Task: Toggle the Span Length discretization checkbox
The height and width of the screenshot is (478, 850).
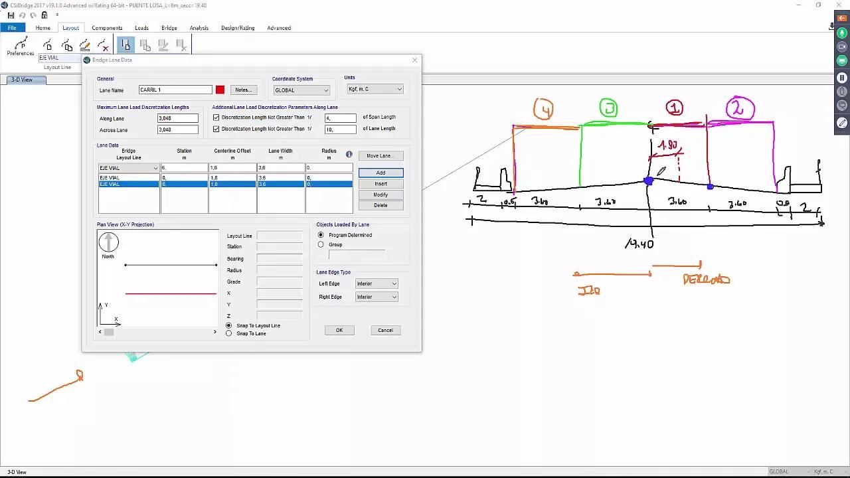Action: tap(216, 118)
